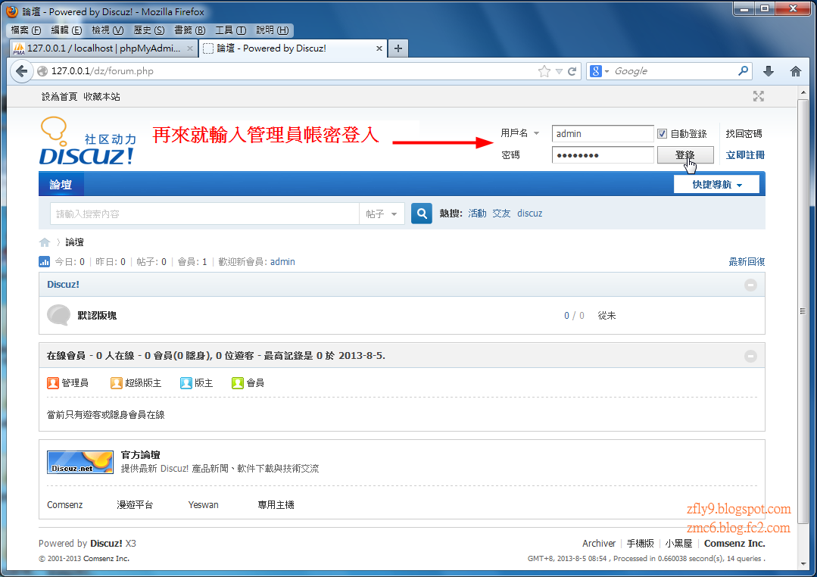Open the 說明 menu
This screenshot has height=577, width=817.
point(272,30)
